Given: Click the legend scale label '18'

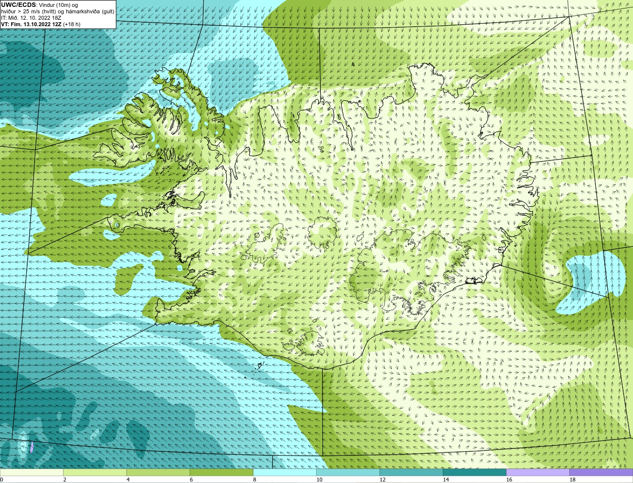Looking at the screenshot, I should coord(573,480).
